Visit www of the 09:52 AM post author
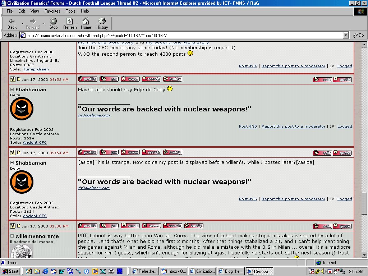 130,79
